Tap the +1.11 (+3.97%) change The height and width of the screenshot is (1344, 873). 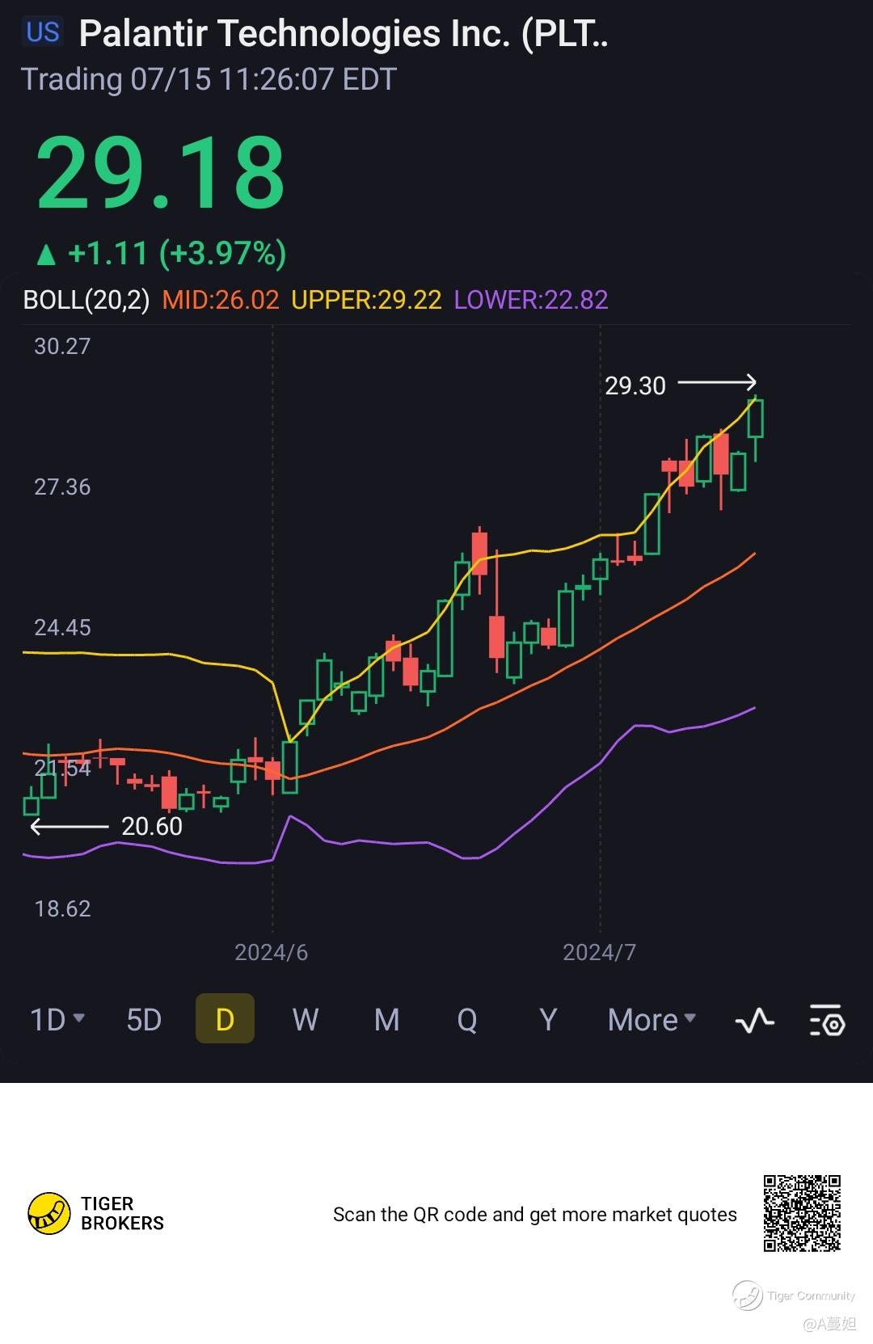[x=162, y=254]
